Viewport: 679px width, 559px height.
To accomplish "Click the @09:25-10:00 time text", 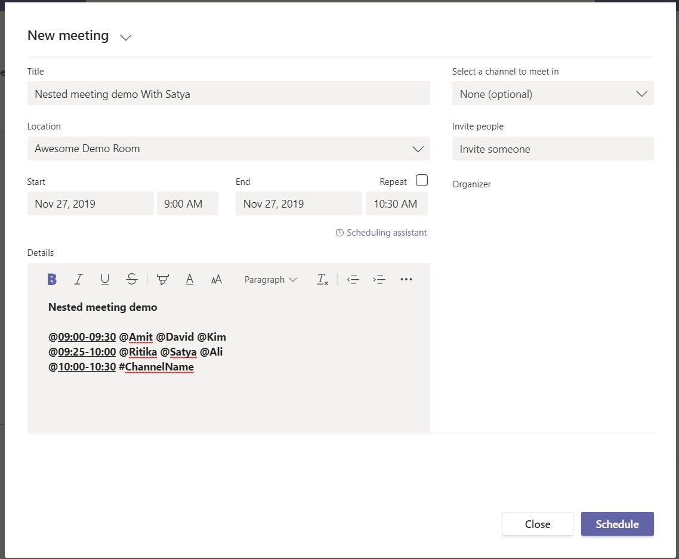I will 82,352.
